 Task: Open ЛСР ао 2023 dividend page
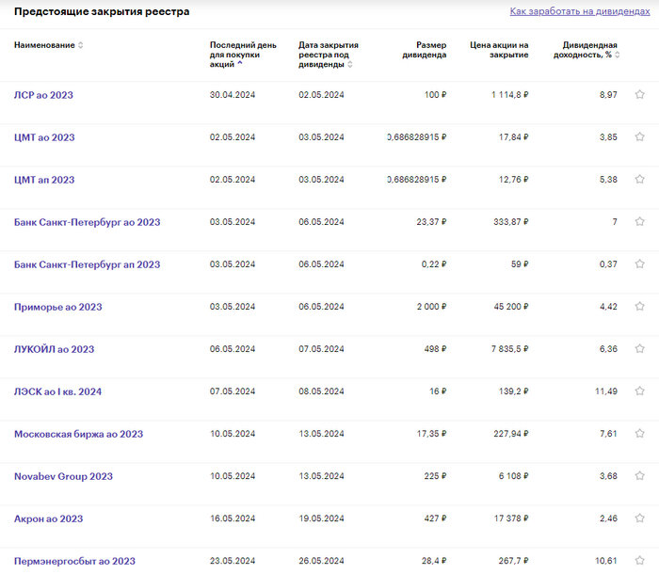tap(43, 95)
